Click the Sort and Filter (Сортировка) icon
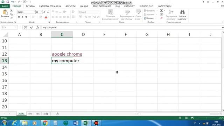 (x=171, y=12)
